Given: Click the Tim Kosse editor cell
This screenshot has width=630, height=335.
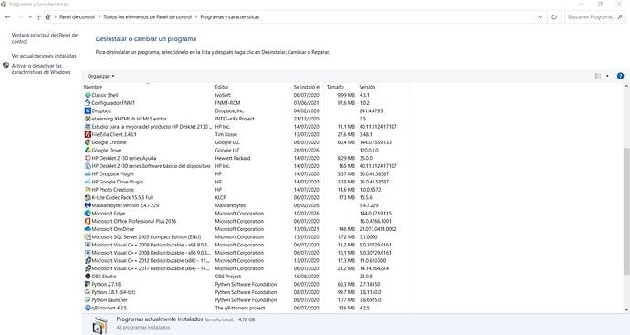Looking at the screenshot, I should [x=226, y=134].
